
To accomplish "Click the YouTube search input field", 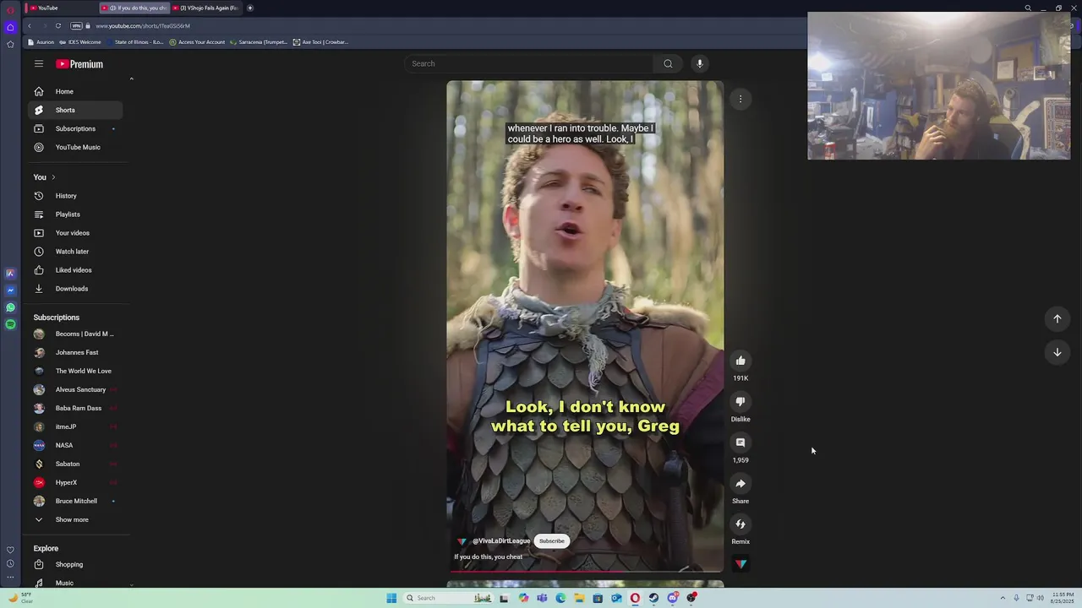I will tap(528, 63).
